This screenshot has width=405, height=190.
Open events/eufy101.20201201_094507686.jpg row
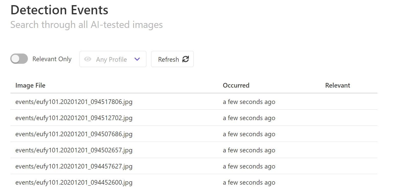point(194,134)
